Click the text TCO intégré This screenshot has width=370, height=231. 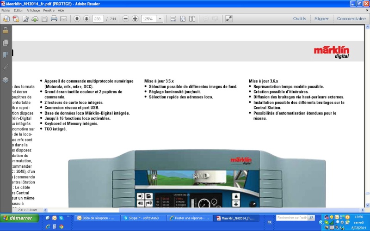click(55, 129)
